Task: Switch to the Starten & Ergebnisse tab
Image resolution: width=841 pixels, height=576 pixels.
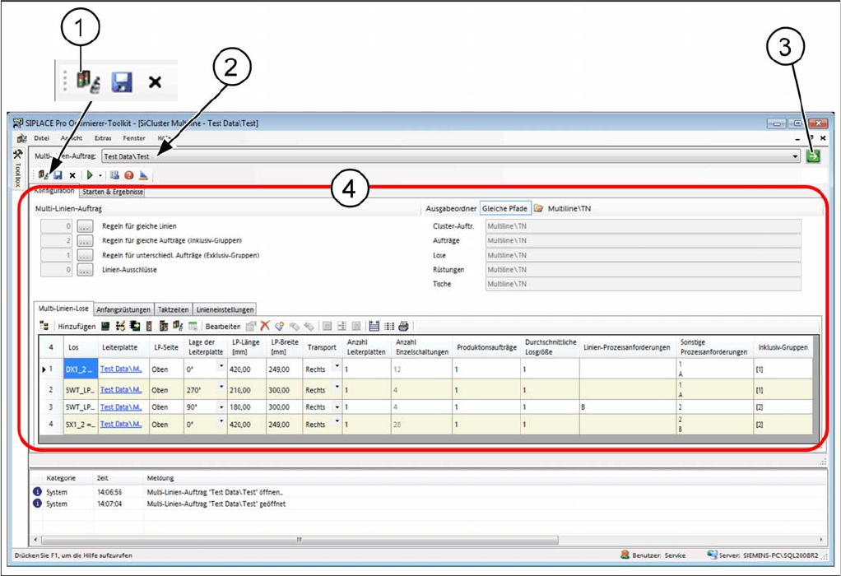Action: (x=112, y=192)
